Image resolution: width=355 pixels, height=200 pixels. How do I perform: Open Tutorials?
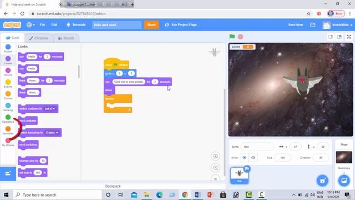point(76,24)
